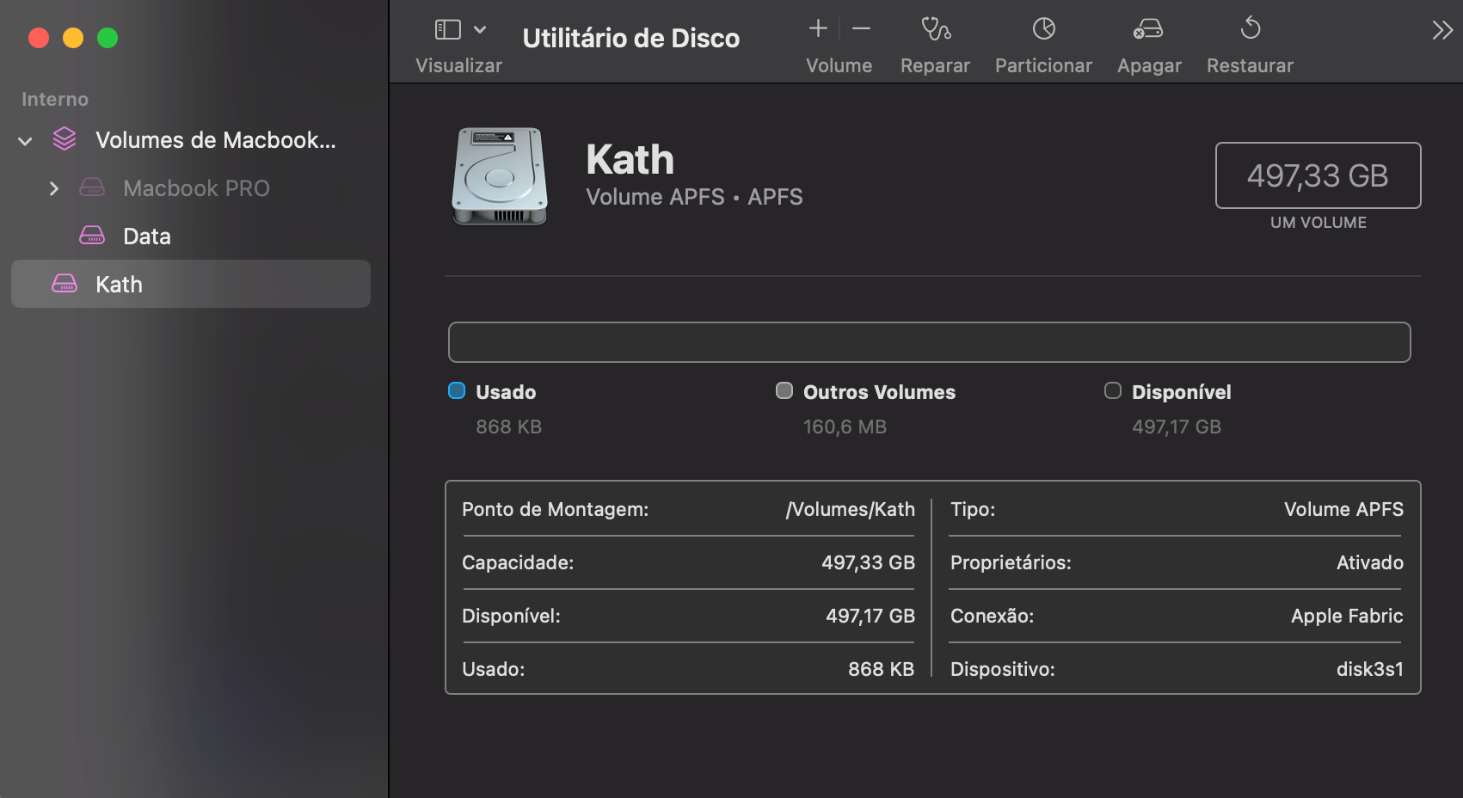Image resolution: width=1463 pixels, height=798 pixels.
Task: Click the Restaurar restore arrow icon
Action: (1250, 30)
